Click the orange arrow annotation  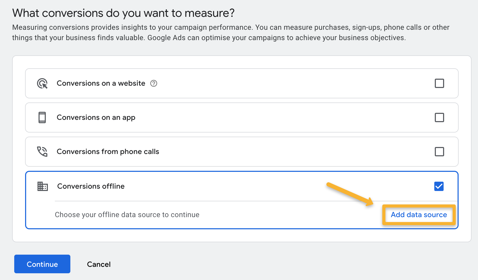[350, 194]
